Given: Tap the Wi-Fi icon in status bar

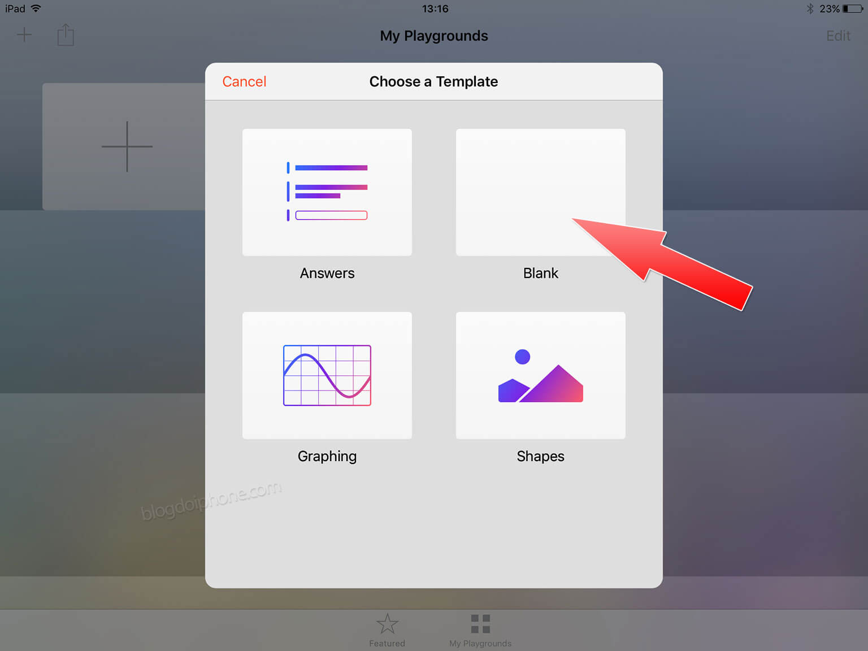Looking at the screenshot, I should coord(36,8).
